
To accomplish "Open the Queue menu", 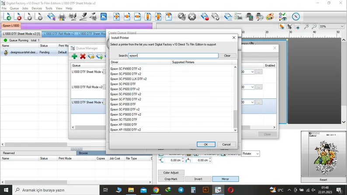I will pyautogui.click(x=14, y=8).
